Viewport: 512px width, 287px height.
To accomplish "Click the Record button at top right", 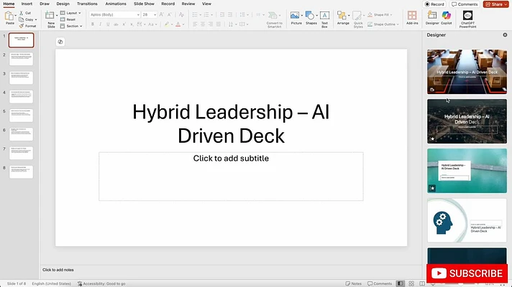I will (x=434, y=4).
